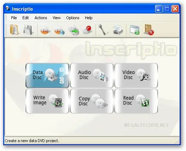Select the Data Disc project tile
The width and height of the screenshot is (186, 151).
pos(47,75)
